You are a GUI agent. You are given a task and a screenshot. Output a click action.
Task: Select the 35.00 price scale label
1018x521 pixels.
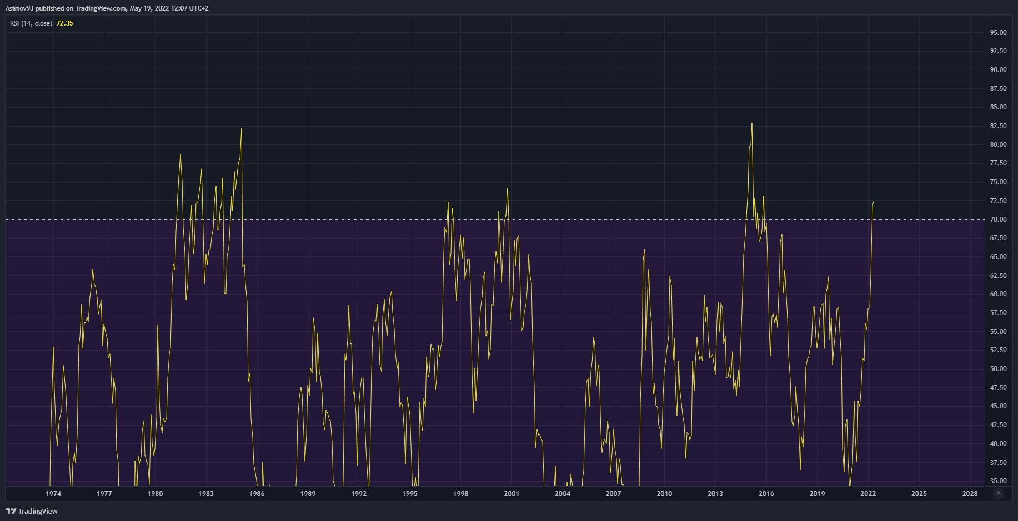click(998, 481)
